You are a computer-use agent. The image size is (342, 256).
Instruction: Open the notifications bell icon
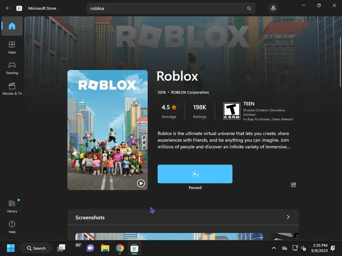tap(333, 248)
